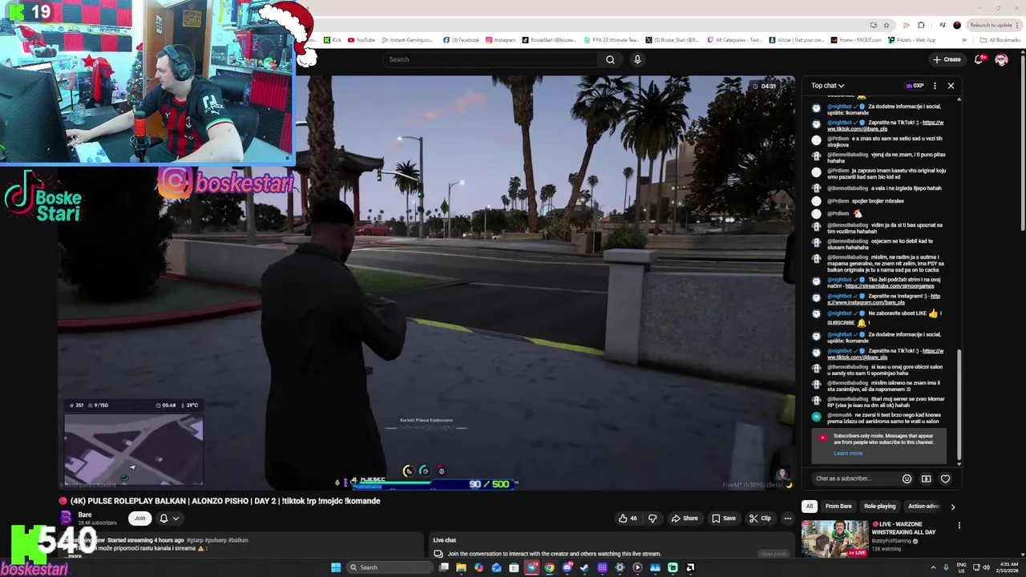Save the video to a playlist

(x=724, y=518)
